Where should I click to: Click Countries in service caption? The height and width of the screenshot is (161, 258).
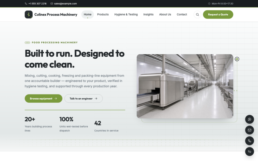(x=106, y=130)
